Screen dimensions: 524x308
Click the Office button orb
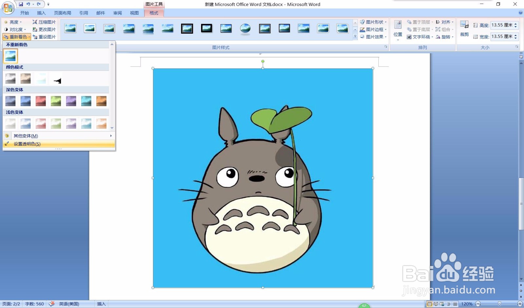(x=8, y=8)
